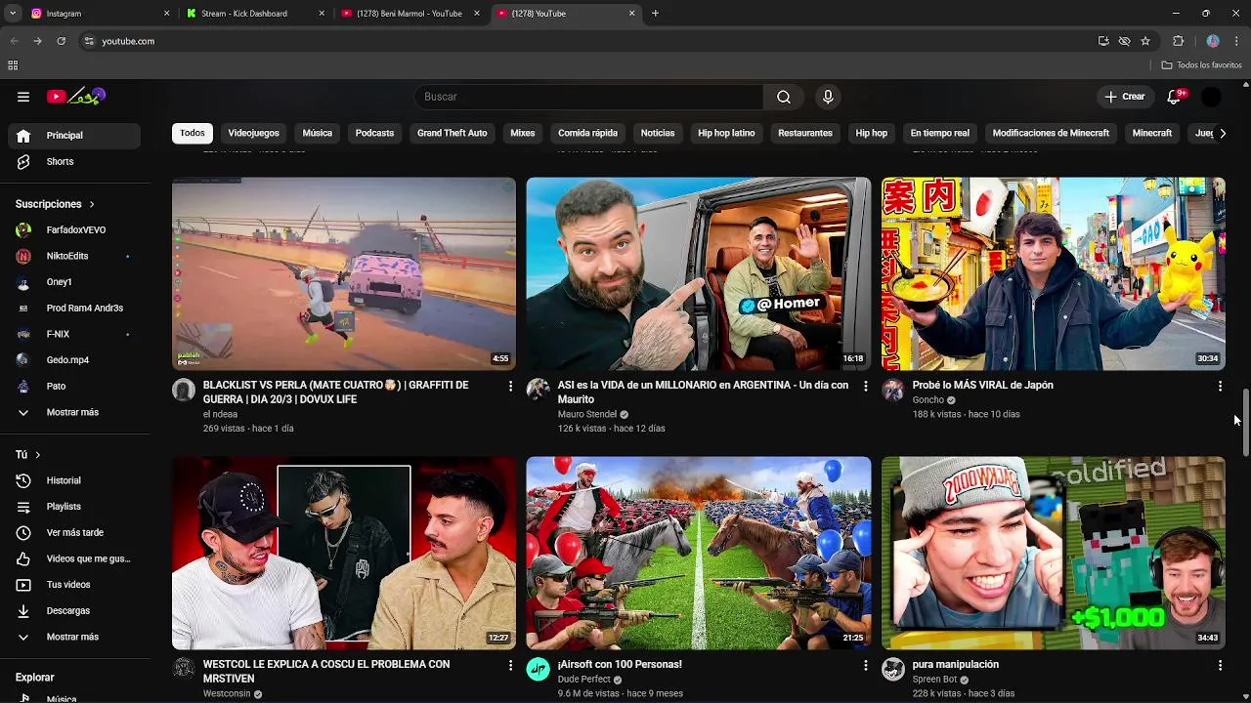Switch to the Instagram browser tab

tap(98, 14)
